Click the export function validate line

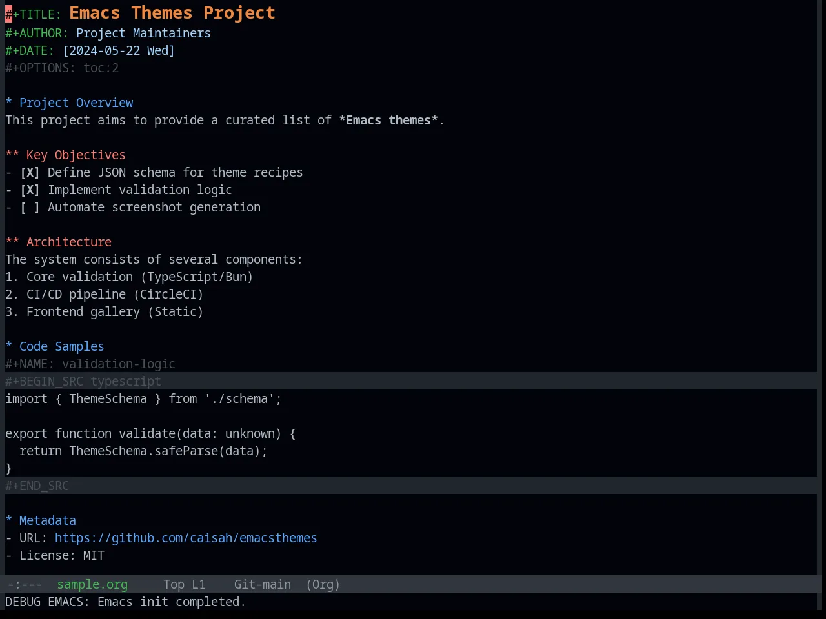[x=150, y=434]
